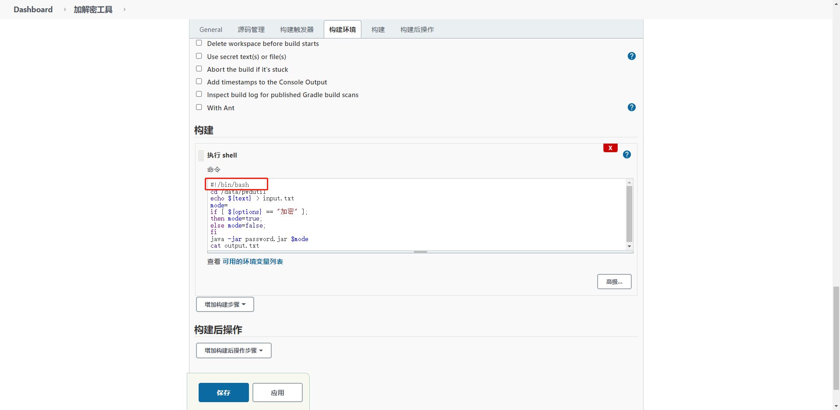Open the 增加构建后操作步骤 dropdown
This screenshot has width=840, height=410.
(233, 350)
